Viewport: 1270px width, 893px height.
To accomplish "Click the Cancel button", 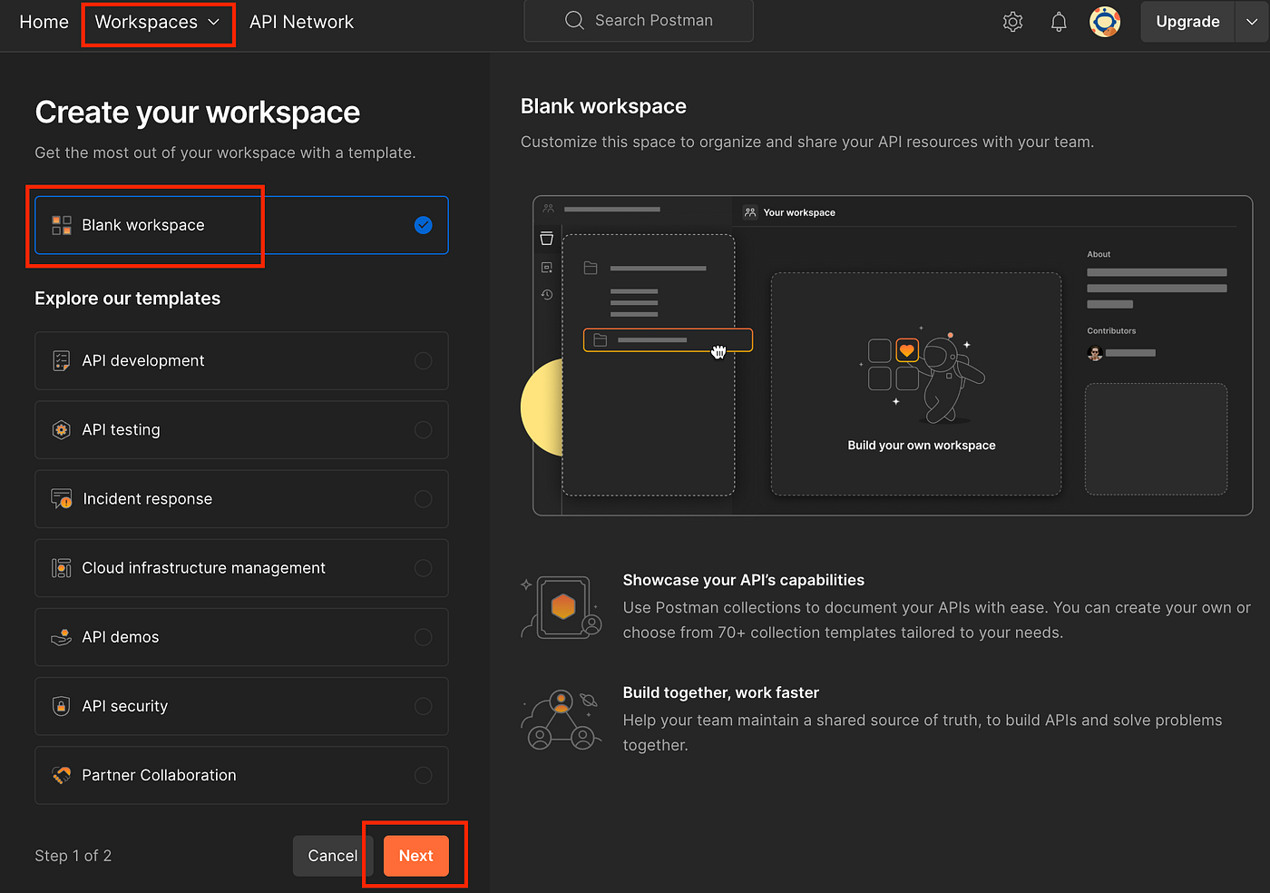I will point(333,856).
